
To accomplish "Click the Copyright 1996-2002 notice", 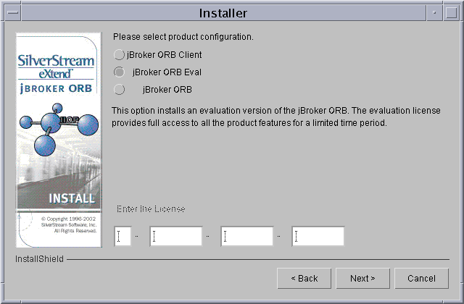I will click(69, 225).
